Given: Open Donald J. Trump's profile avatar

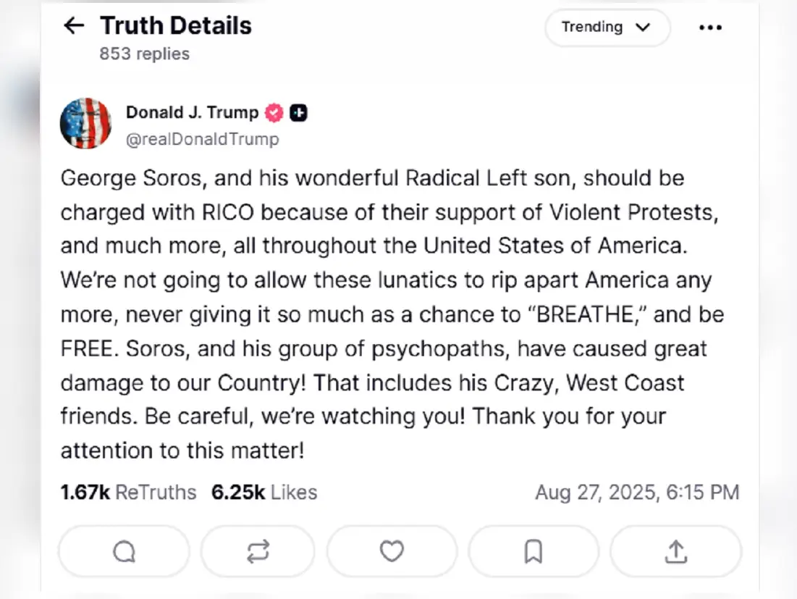Looking at the screenshot, I should click(x=85, y=123).
